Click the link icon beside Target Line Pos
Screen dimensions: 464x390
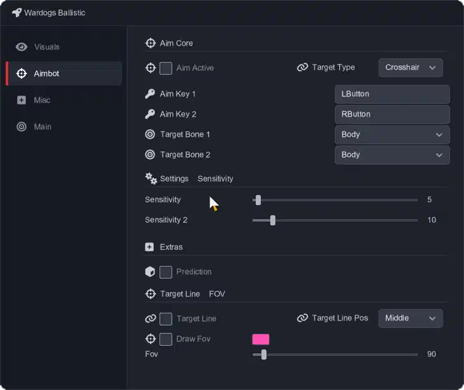click(x=303, y=318)
